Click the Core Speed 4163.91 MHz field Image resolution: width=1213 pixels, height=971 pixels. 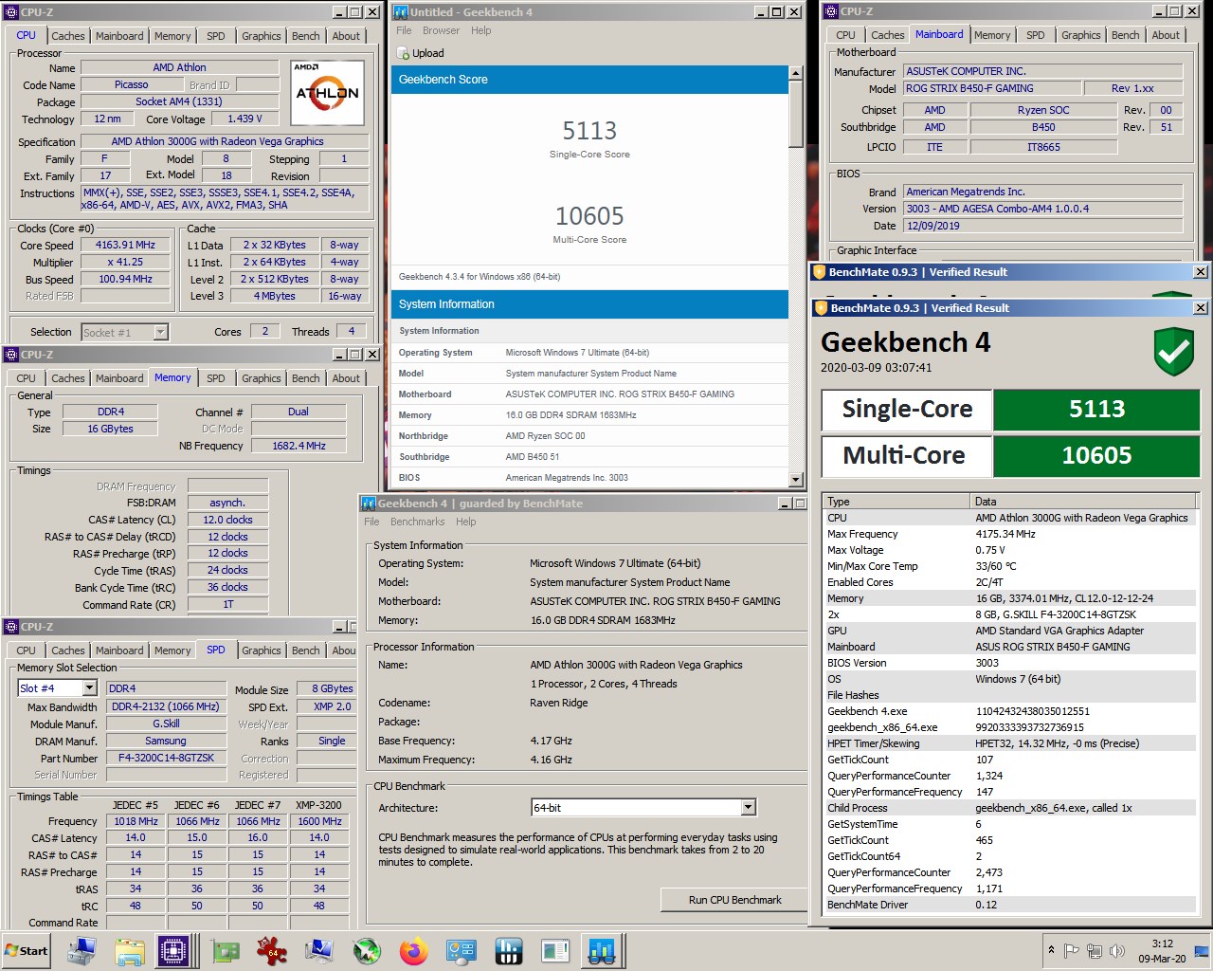coord(124,245)
